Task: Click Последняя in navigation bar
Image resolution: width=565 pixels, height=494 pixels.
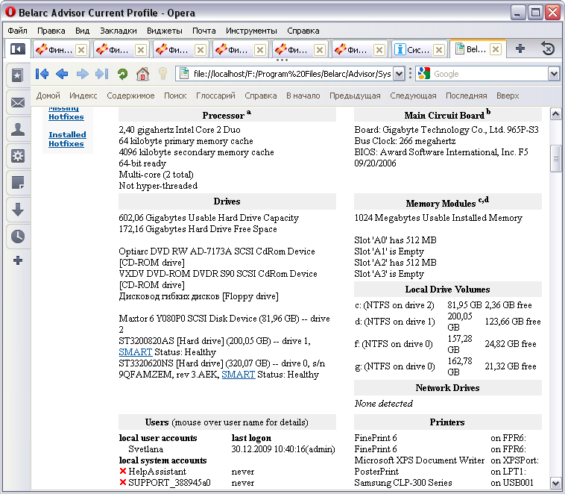Action: pos(467,96)
